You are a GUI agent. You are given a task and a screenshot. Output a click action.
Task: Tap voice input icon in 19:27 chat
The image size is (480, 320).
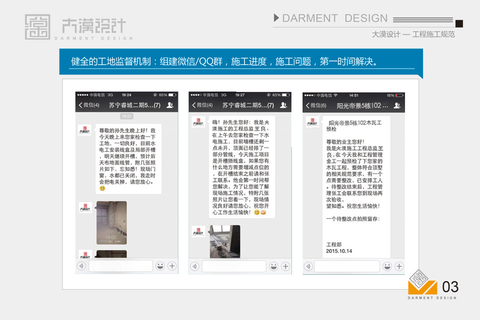[x=194, y=266]
